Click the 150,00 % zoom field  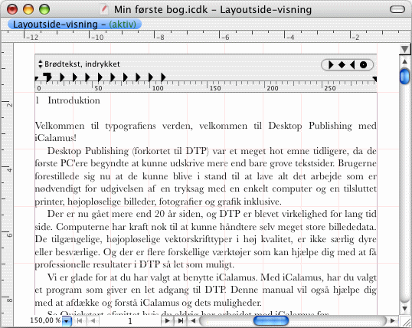click(45, 320)
